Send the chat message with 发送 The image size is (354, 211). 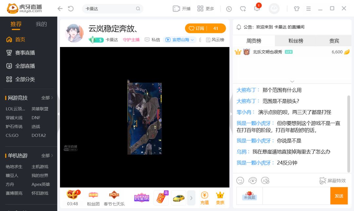[x=339, y=196]
